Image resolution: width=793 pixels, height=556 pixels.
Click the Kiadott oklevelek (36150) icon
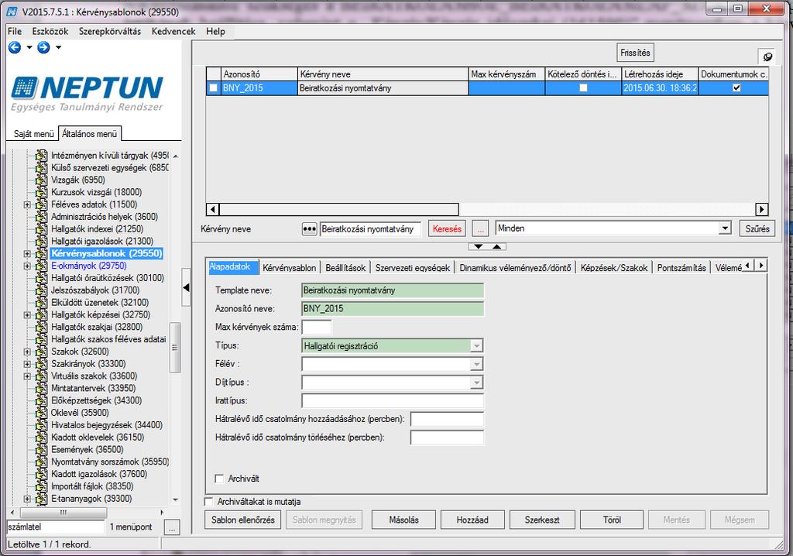coord(42,438)
